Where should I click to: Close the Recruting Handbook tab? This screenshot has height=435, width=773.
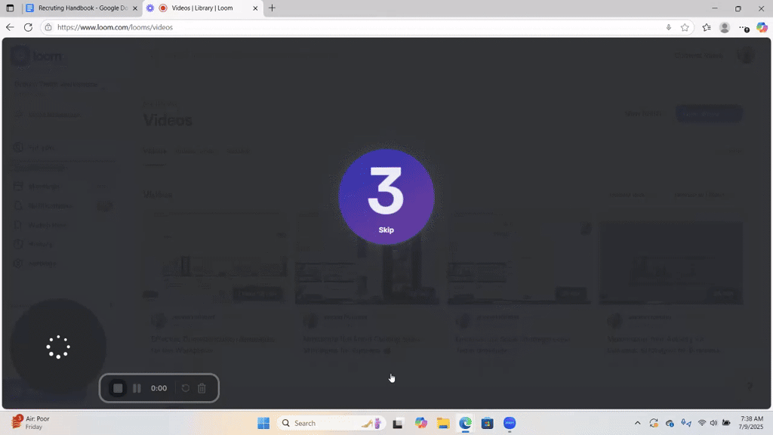tap(135, 8)
